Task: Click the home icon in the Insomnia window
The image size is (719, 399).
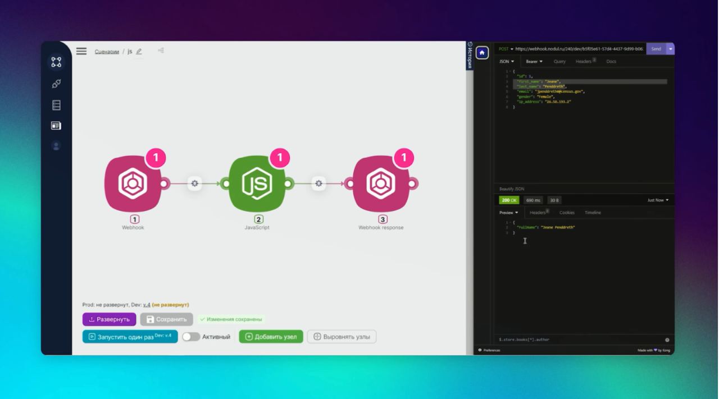Action: (482, 53)
